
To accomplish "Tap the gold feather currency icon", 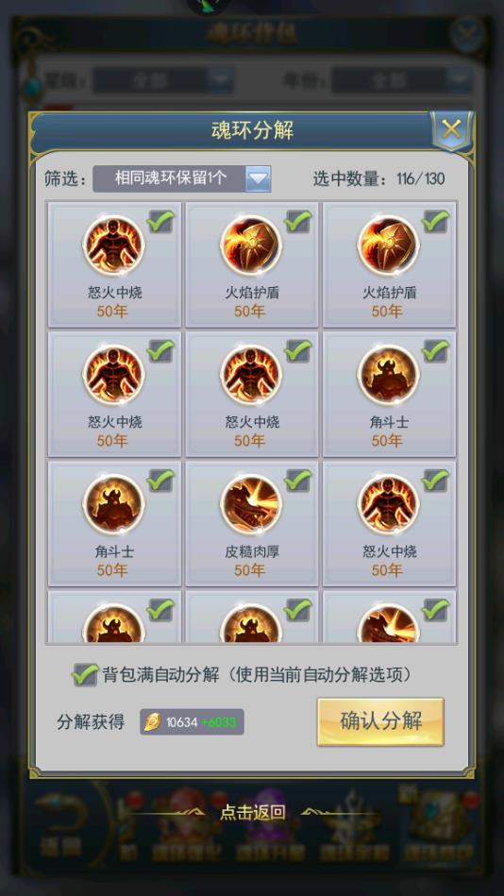I will [152, 722].
